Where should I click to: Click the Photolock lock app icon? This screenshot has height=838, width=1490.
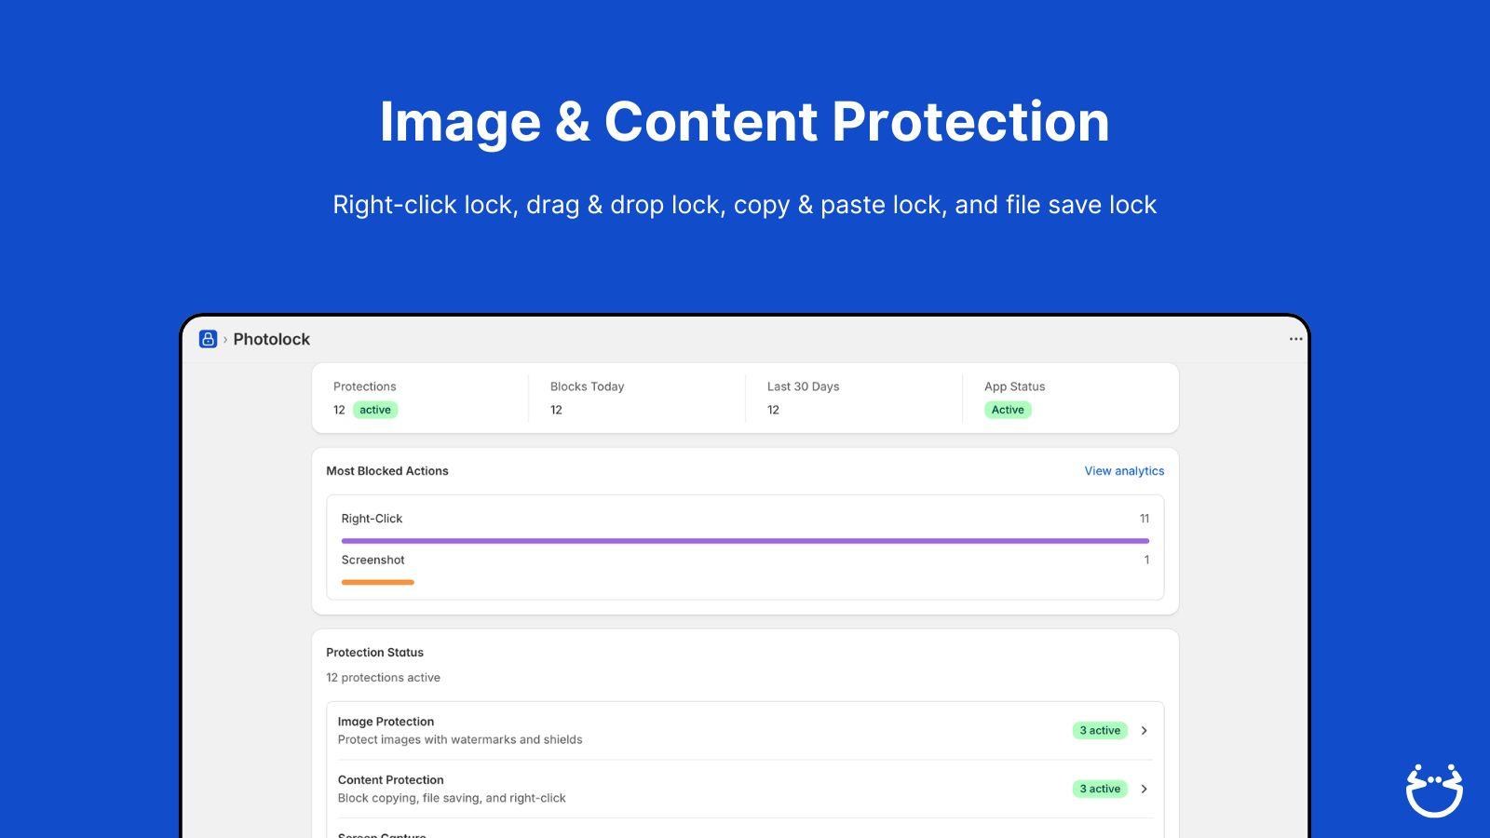[208, 339]
